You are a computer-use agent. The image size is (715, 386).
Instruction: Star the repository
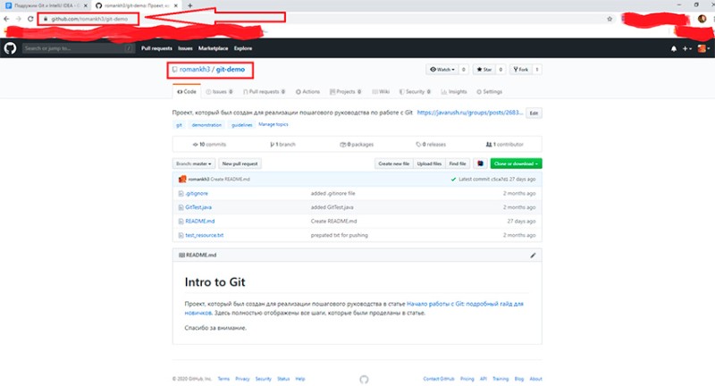tap(484, 70)
